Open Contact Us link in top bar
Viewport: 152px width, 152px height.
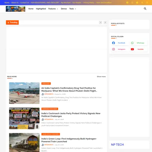point(25,3)
